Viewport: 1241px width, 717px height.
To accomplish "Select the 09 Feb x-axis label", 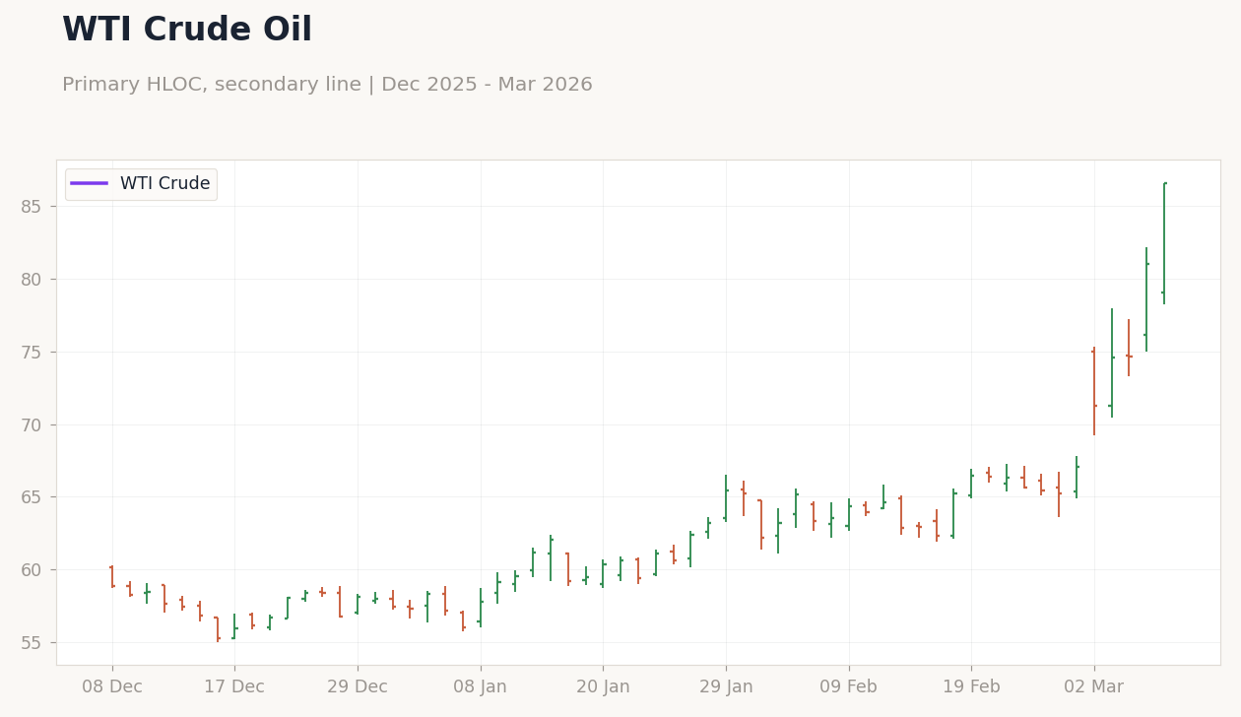I will (x=848, y=687).
